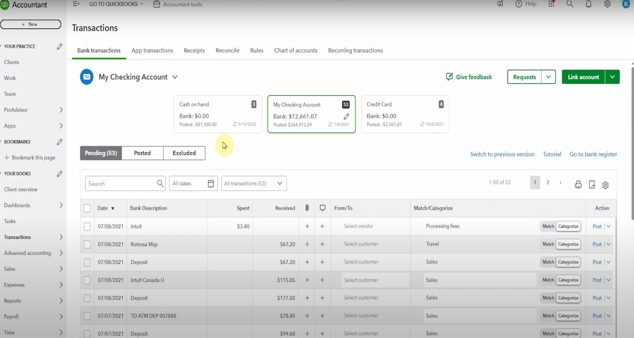Click the Give feedback icon link
Viewport: 634px width, 338px height.
[x=469, y=77]
